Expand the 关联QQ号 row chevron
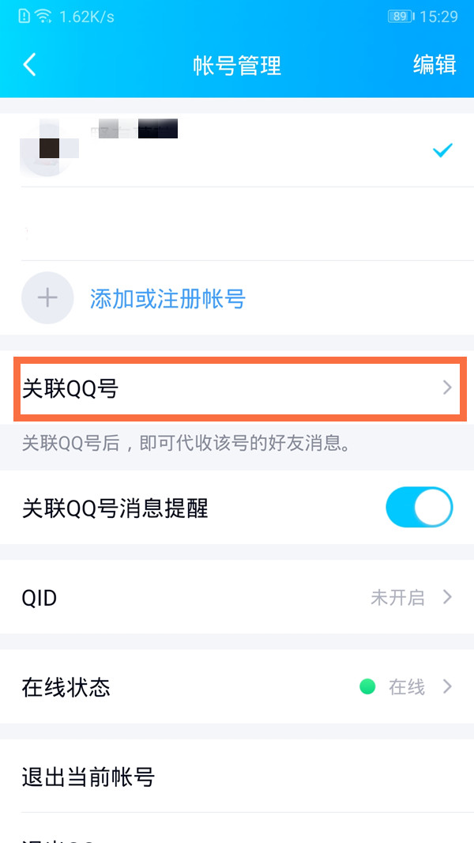 tap(447, 388)
